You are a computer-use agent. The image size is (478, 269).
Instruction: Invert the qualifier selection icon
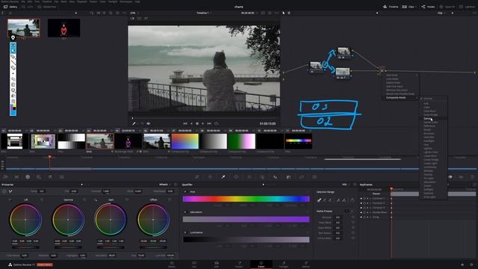353,200
